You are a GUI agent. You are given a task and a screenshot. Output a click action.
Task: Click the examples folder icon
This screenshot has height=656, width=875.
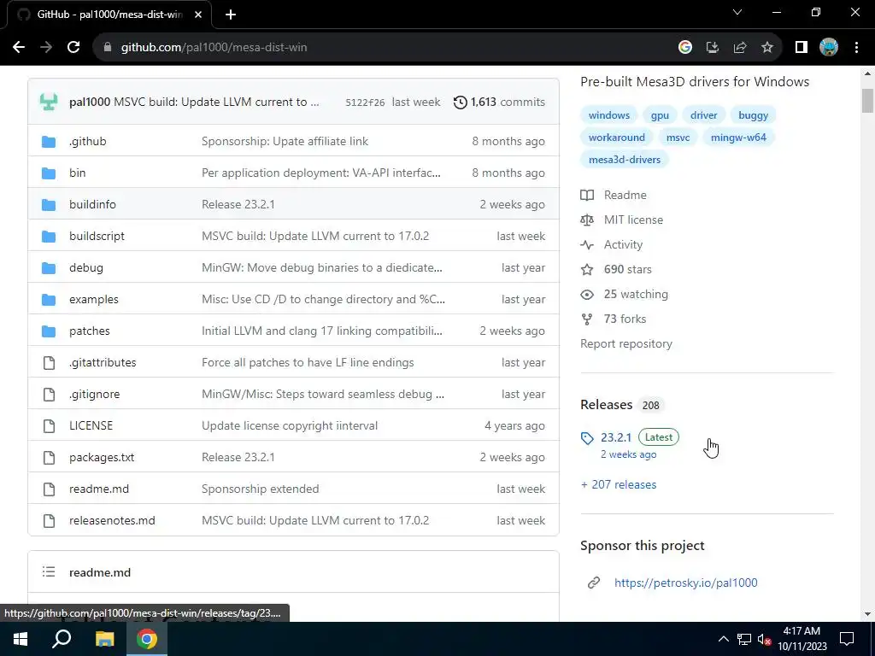point(49,300)
